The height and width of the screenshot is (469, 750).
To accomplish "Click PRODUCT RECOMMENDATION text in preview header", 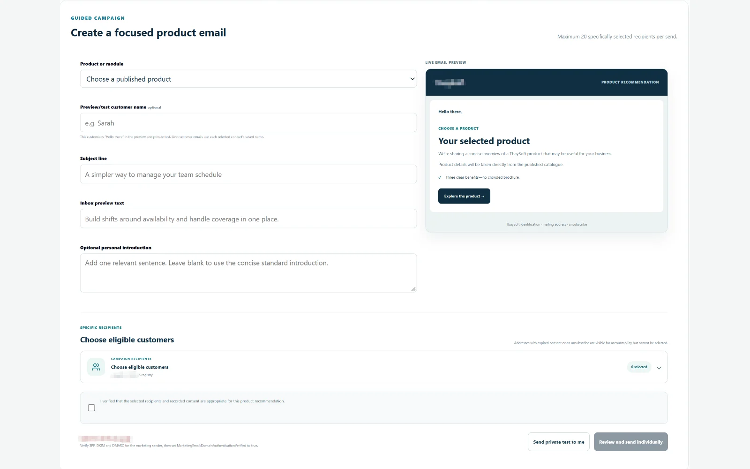I will (630, 82).
